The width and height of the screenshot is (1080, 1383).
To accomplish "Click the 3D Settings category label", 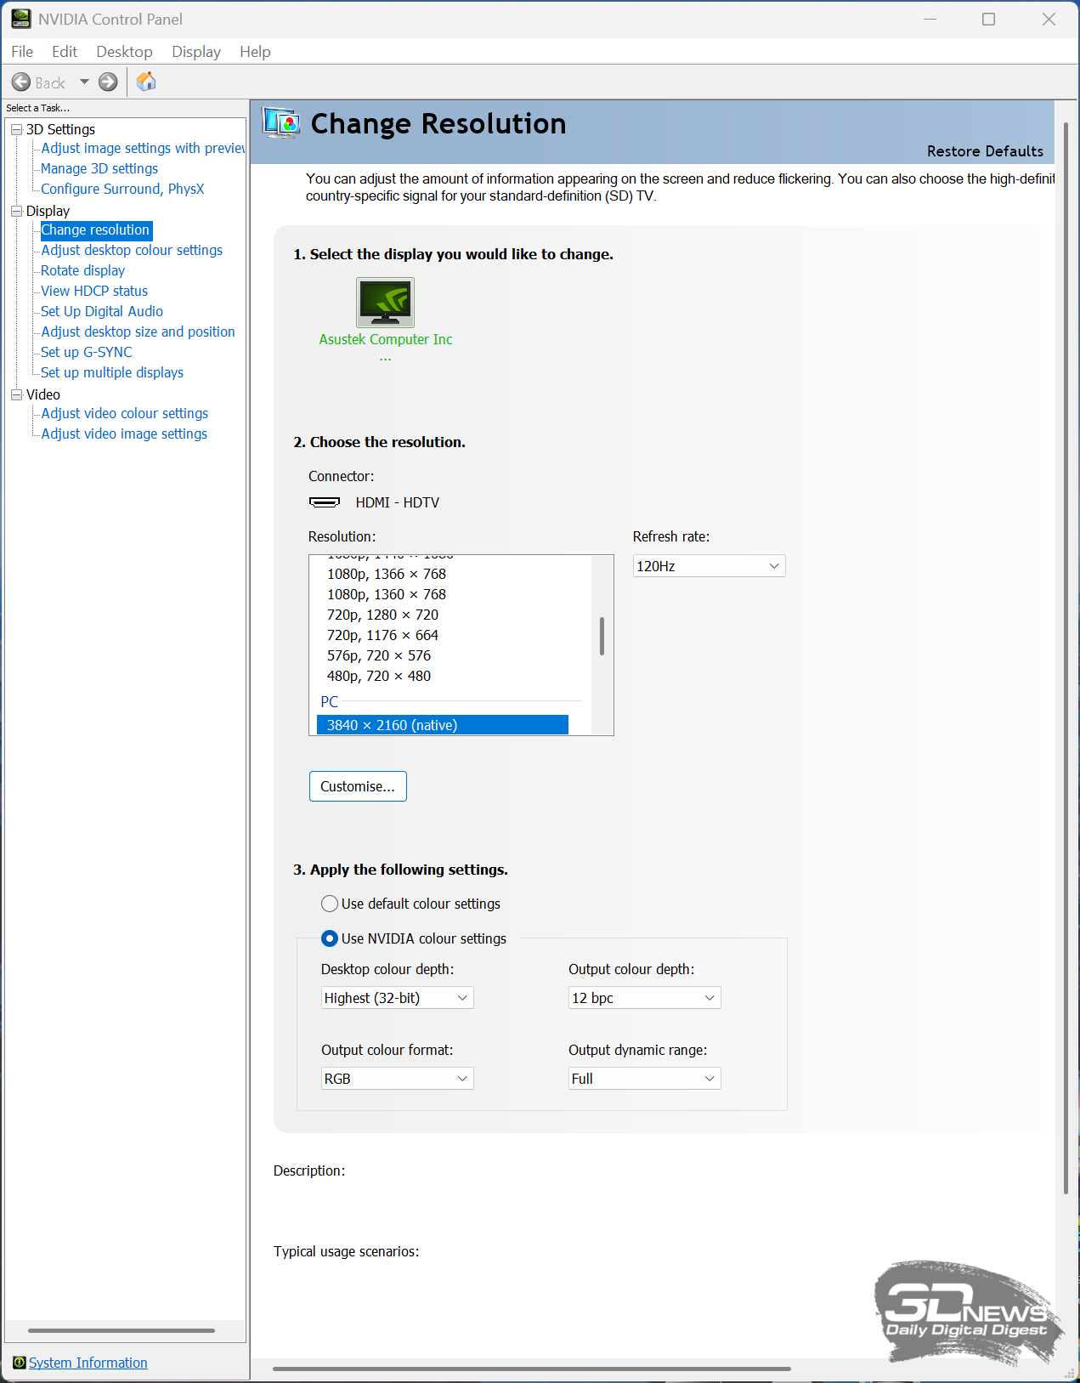I will click(61, 129).
